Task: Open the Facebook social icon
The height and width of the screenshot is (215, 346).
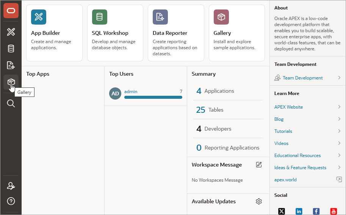Action: [316, 211]
